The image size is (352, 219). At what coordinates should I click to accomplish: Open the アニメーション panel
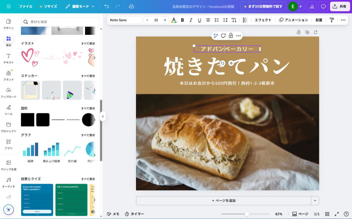click(294, 20)
